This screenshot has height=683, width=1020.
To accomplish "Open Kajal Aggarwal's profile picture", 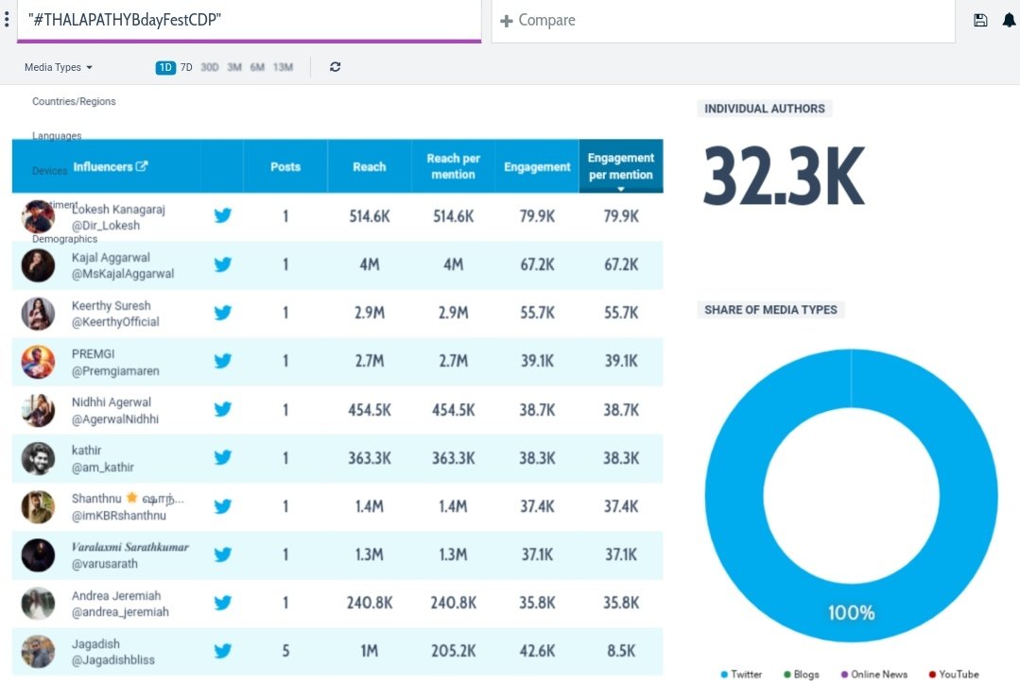I will (38, 265).
